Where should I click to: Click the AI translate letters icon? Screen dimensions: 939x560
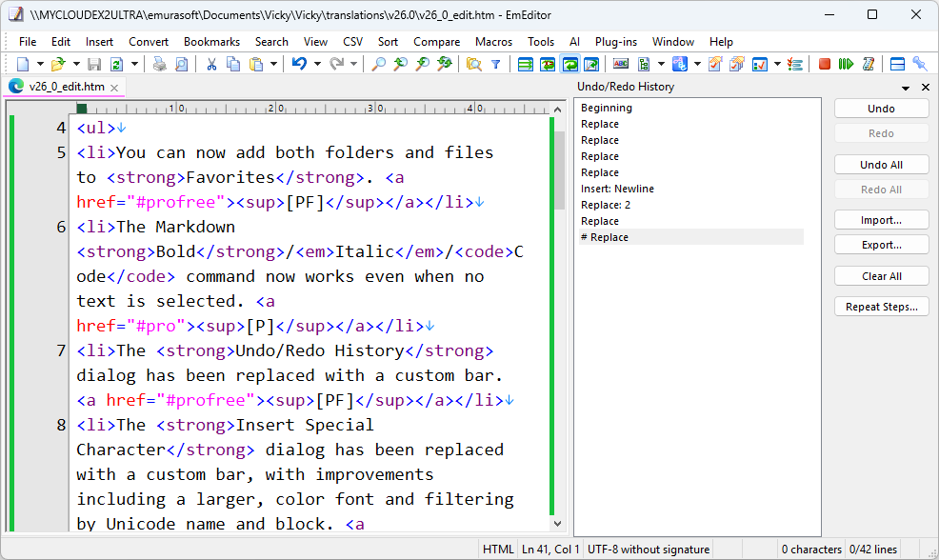pos(680,64)
